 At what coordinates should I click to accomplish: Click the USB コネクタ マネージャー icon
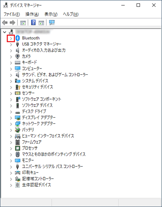pyautogui.click(x=17, y=44)
